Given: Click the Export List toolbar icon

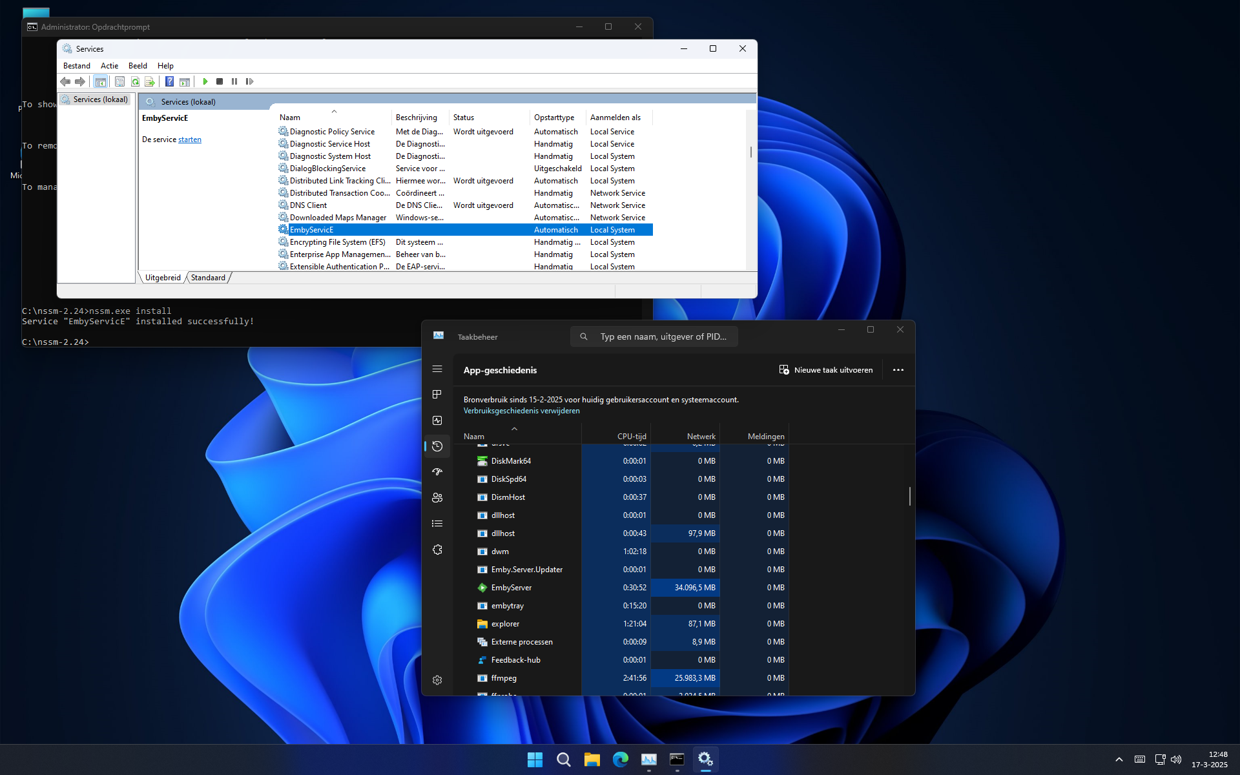Looking at the screenshot, I should [150, 81].
